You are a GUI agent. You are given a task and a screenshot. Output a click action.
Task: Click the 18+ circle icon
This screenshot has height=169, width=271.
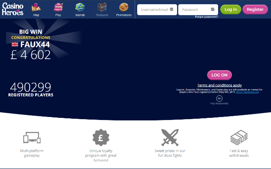tap(219, 98)
